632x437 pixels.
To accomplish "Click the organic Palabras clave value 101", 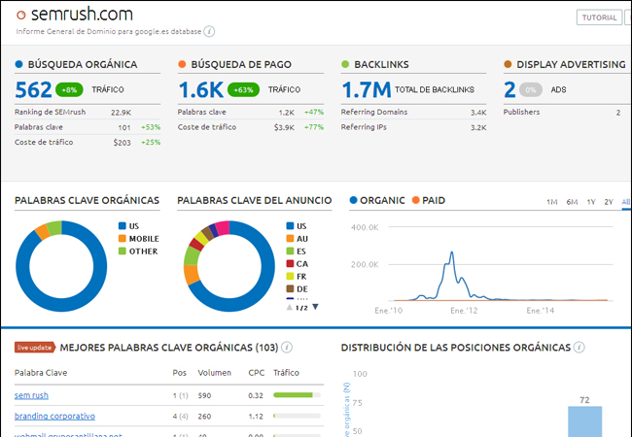I will (124, 127).
